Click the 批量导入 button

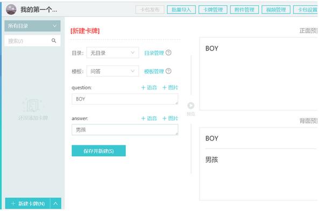181,10
